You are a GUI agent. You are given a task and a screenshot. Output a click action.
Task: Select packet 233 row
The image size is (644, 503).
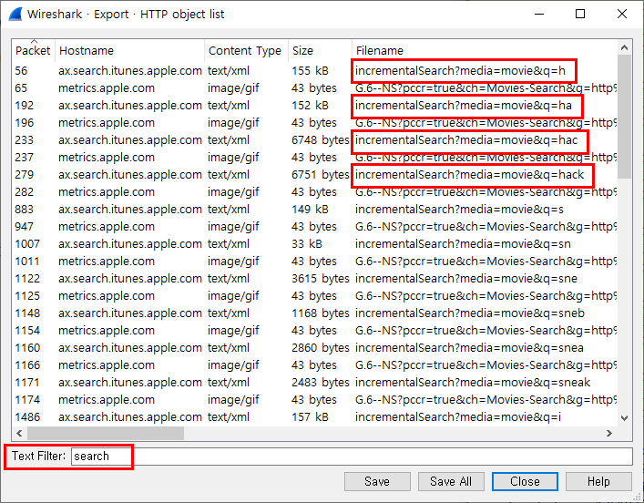(314, 139)
